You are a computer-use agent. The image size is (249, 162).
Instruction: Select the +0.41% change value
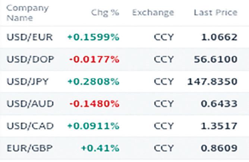point(101,148)
